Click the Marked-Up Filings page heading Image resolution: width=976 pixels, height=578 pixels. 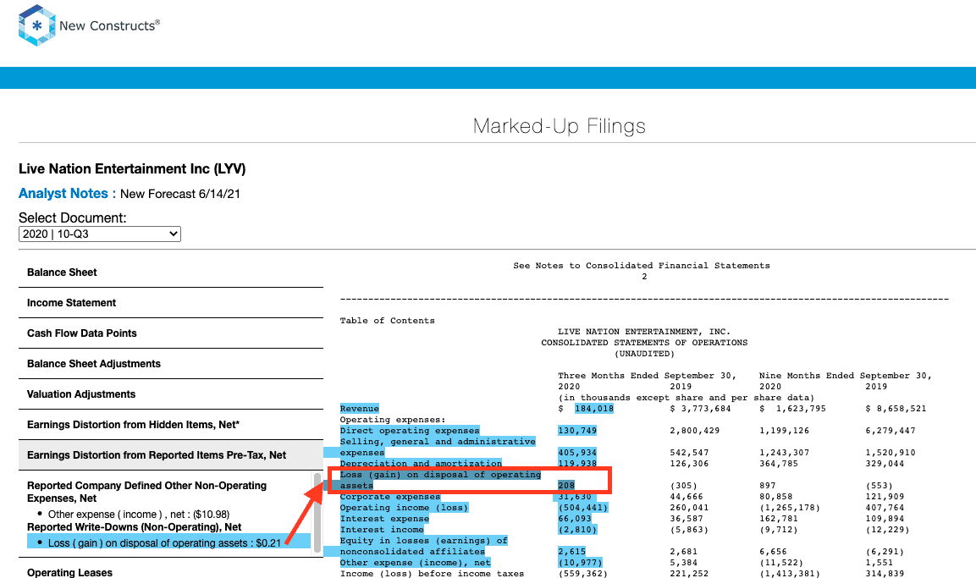pyautogui.click(x=559, y=126)
